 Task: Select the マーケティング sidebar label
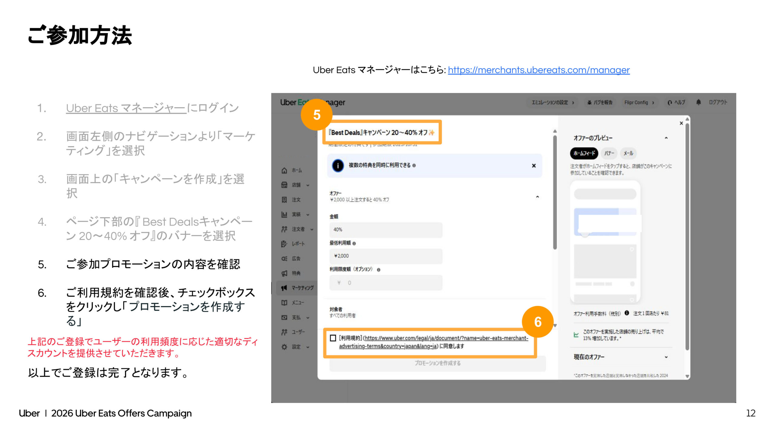(x=302, y=288)
